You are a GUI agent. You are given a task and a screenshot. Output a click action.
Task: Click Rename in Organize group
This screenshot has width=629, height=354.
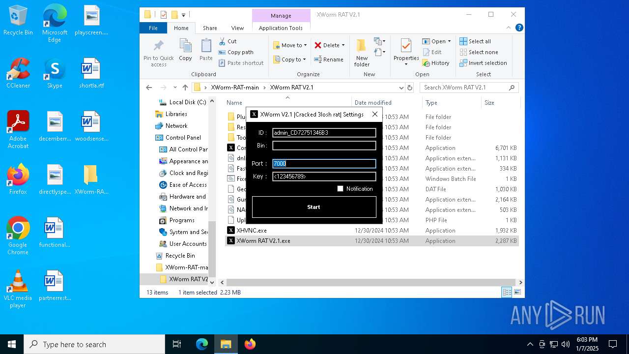pos(329,59)
